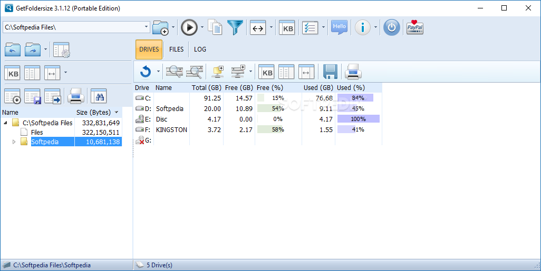541x271 pixels.
Task: Open dropdown arrow beside the refresh drives icon
Action: pyautogui.click(x=158, y=72)
